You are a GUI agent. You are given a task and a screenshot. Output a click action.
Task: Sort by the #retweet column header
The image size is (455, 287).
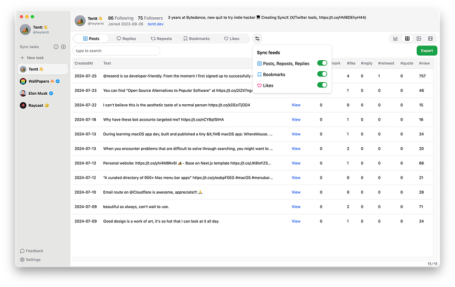386,63
